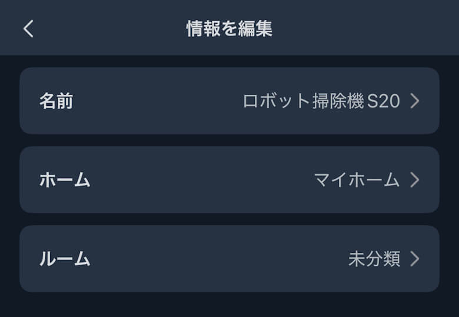Screen dimensions: 459x317
Task: Click the gap between 名前 and ホーム cards
Action: coord(229,141)
